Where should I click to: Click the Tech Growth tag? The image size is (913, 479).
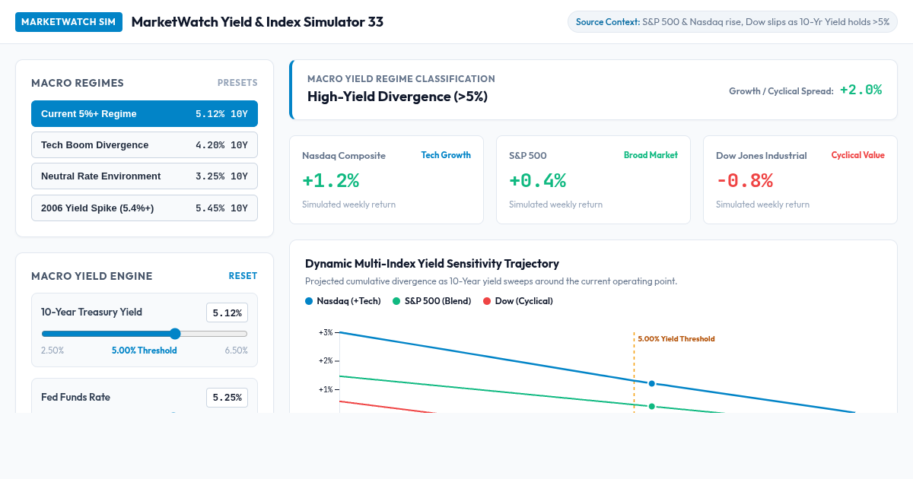[x=446, y=155]
